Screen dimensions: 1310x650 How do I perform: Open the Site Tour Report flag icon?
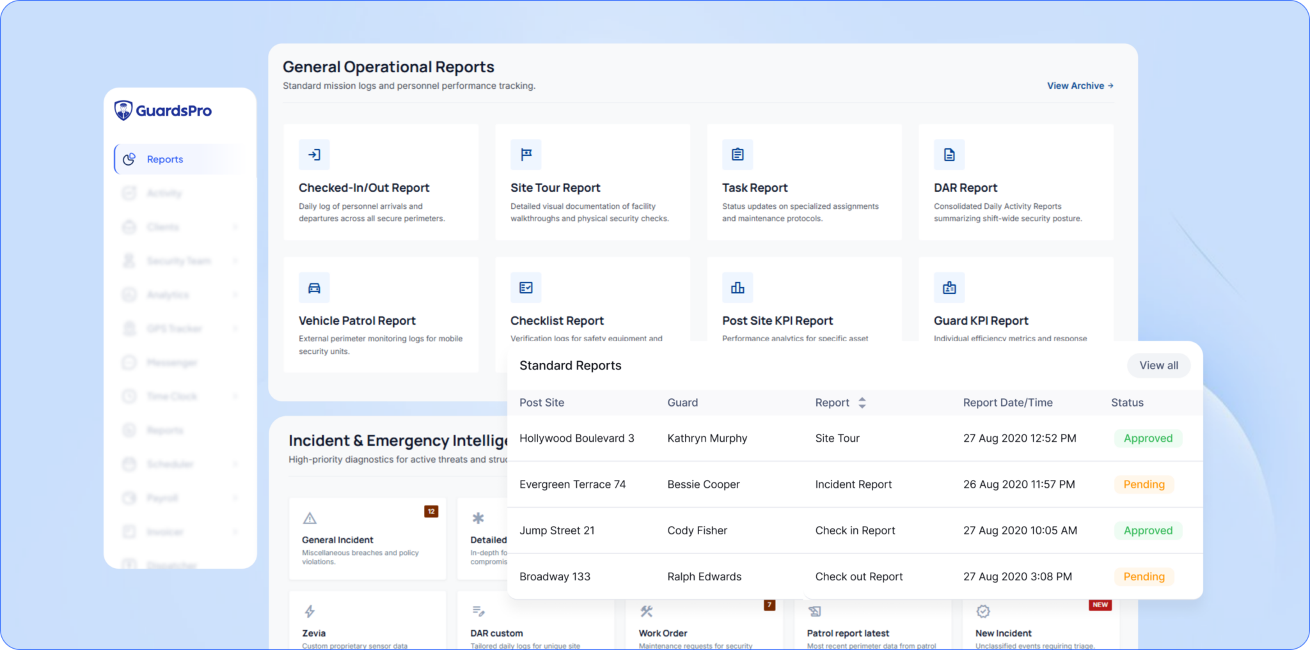[x=526, y=155]
